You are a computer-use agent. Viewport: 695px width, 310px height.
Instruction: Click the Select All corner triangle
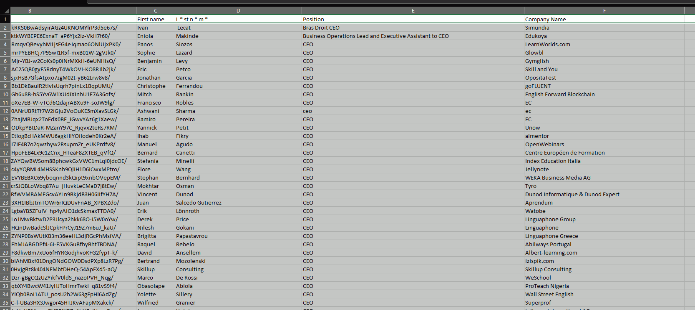click(5, 11)
